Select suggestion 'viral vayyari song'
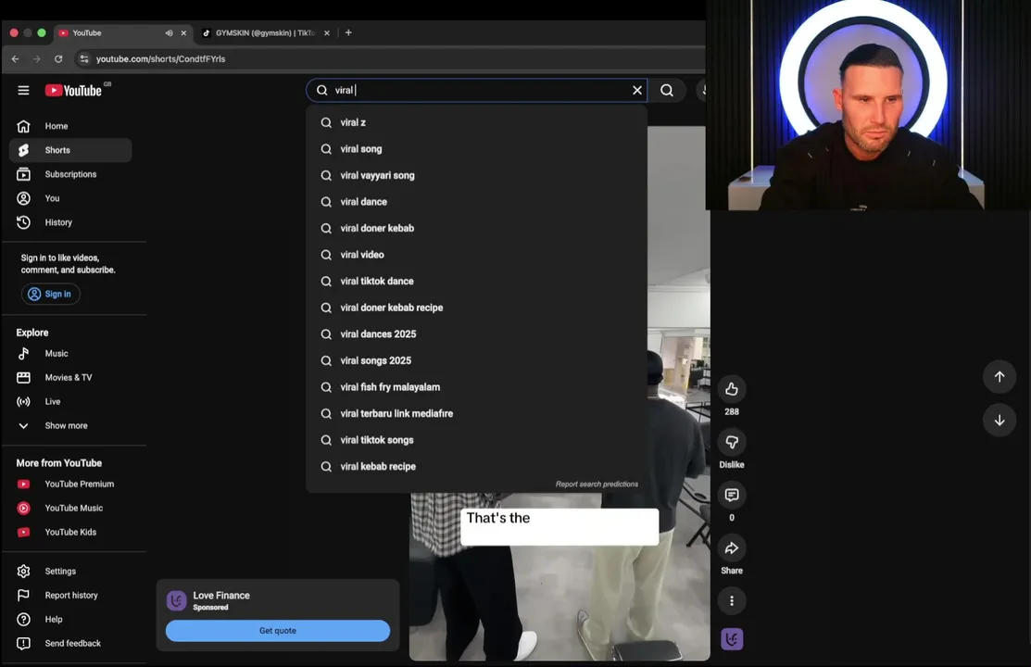Viewport: 1031px width, 667px height. (x=477, y=175)
